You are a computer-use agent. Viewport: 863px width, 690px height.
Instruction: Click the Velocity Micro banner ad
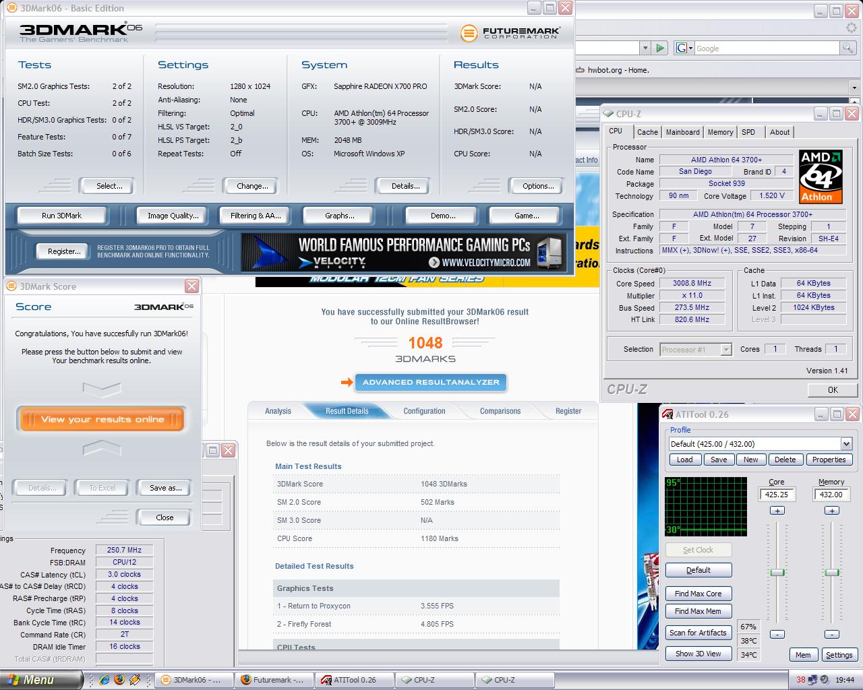point(403,252)
